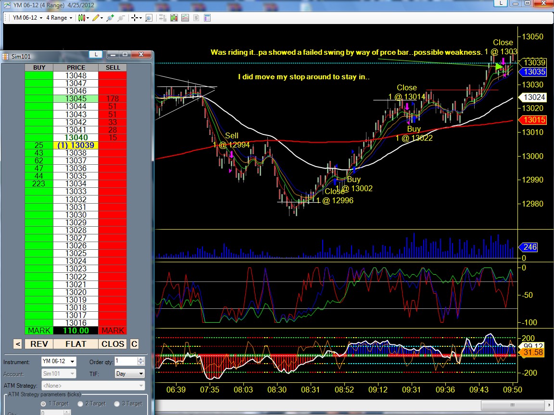
Task: Select the 1 Target radio button
Action: tap(43, 403)
